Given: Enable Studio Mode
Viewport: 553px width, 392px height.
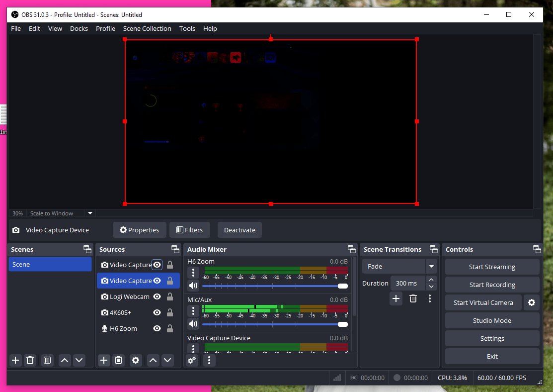Looking at the screenshot, I should click(x=492, y=320).
